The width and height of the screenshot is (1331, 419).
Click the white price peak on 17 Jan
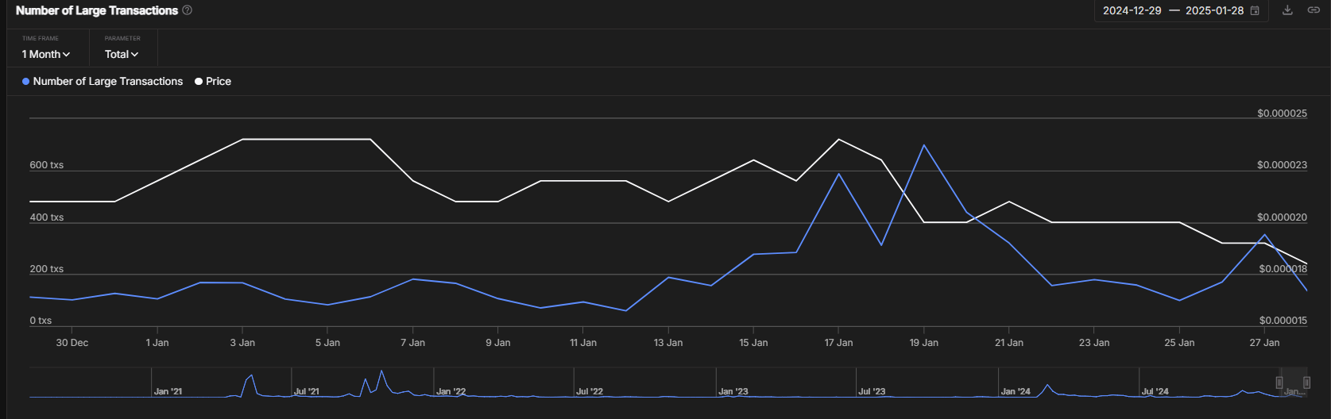click(x=838, y=140)
